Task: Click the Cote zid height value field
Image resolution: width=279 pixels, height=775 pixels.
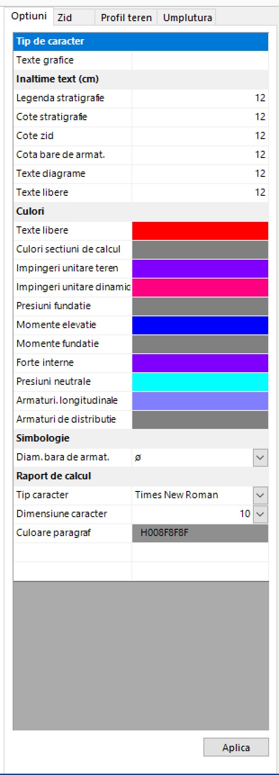Action: pos(200,136)
